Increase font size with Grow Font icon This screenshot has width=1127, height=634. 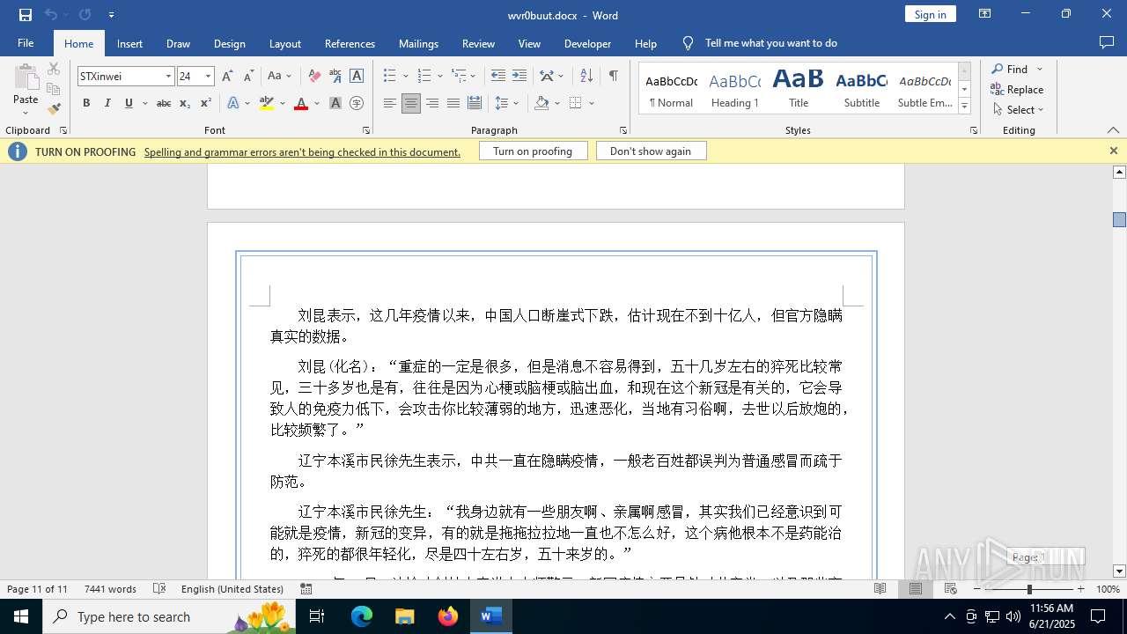coord(228,76)
